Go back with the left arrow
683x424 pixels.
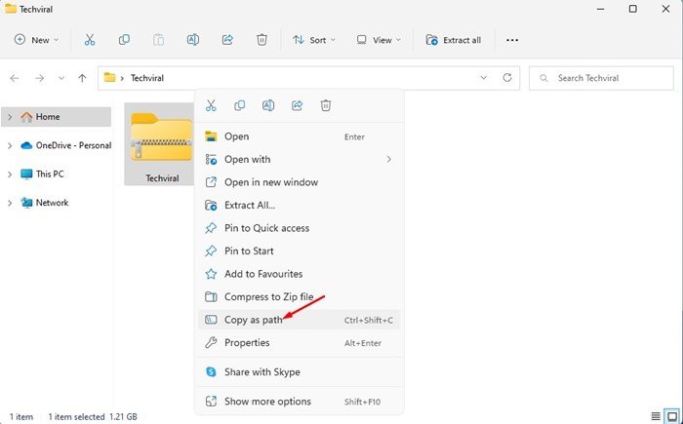click(15, 78)
